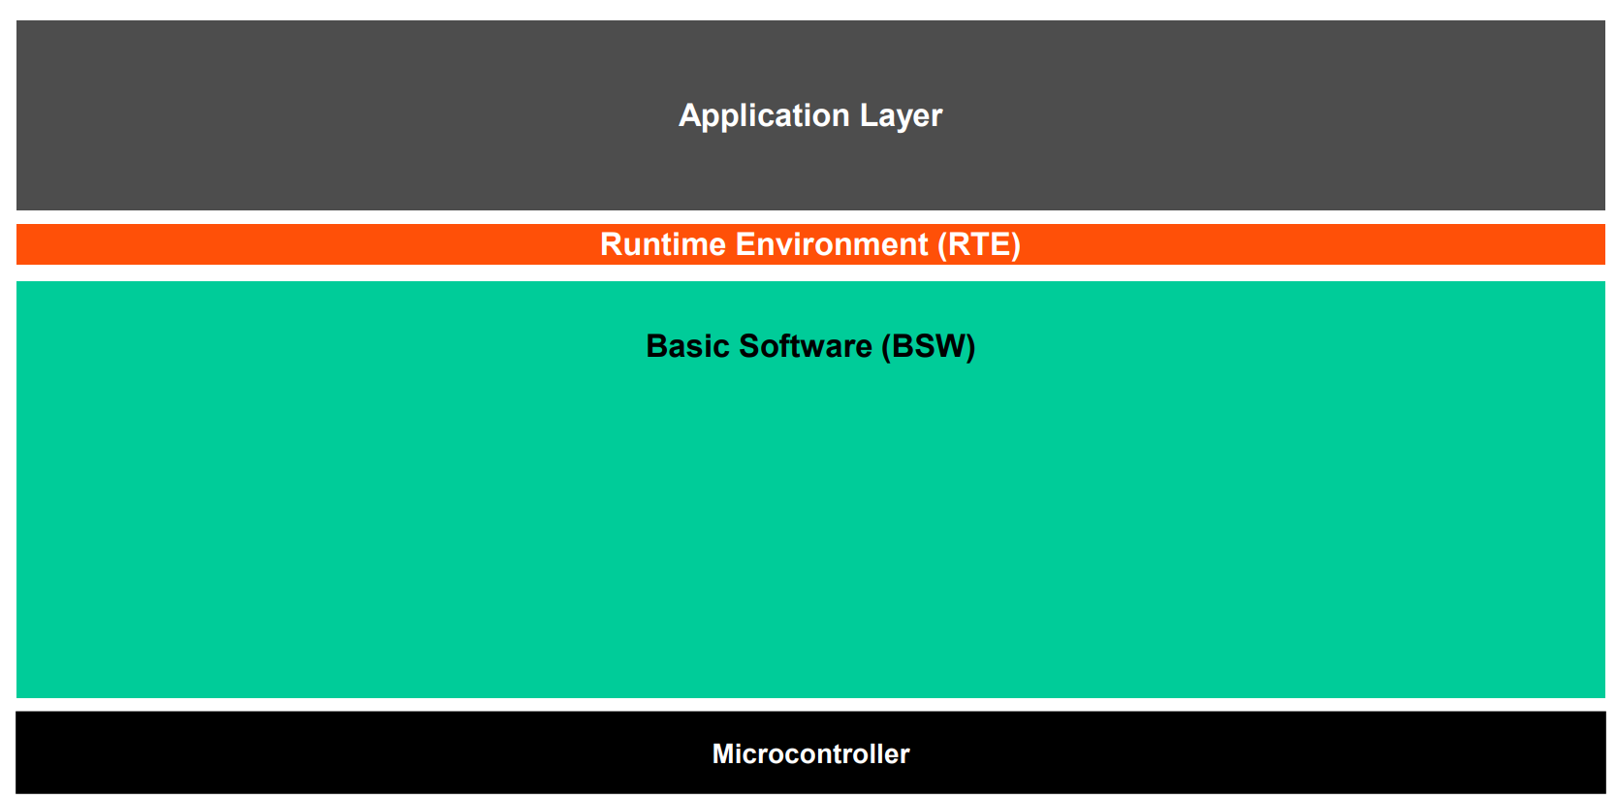
Task: Click the Basic Software (BSW) block
Action: point(810,490)
